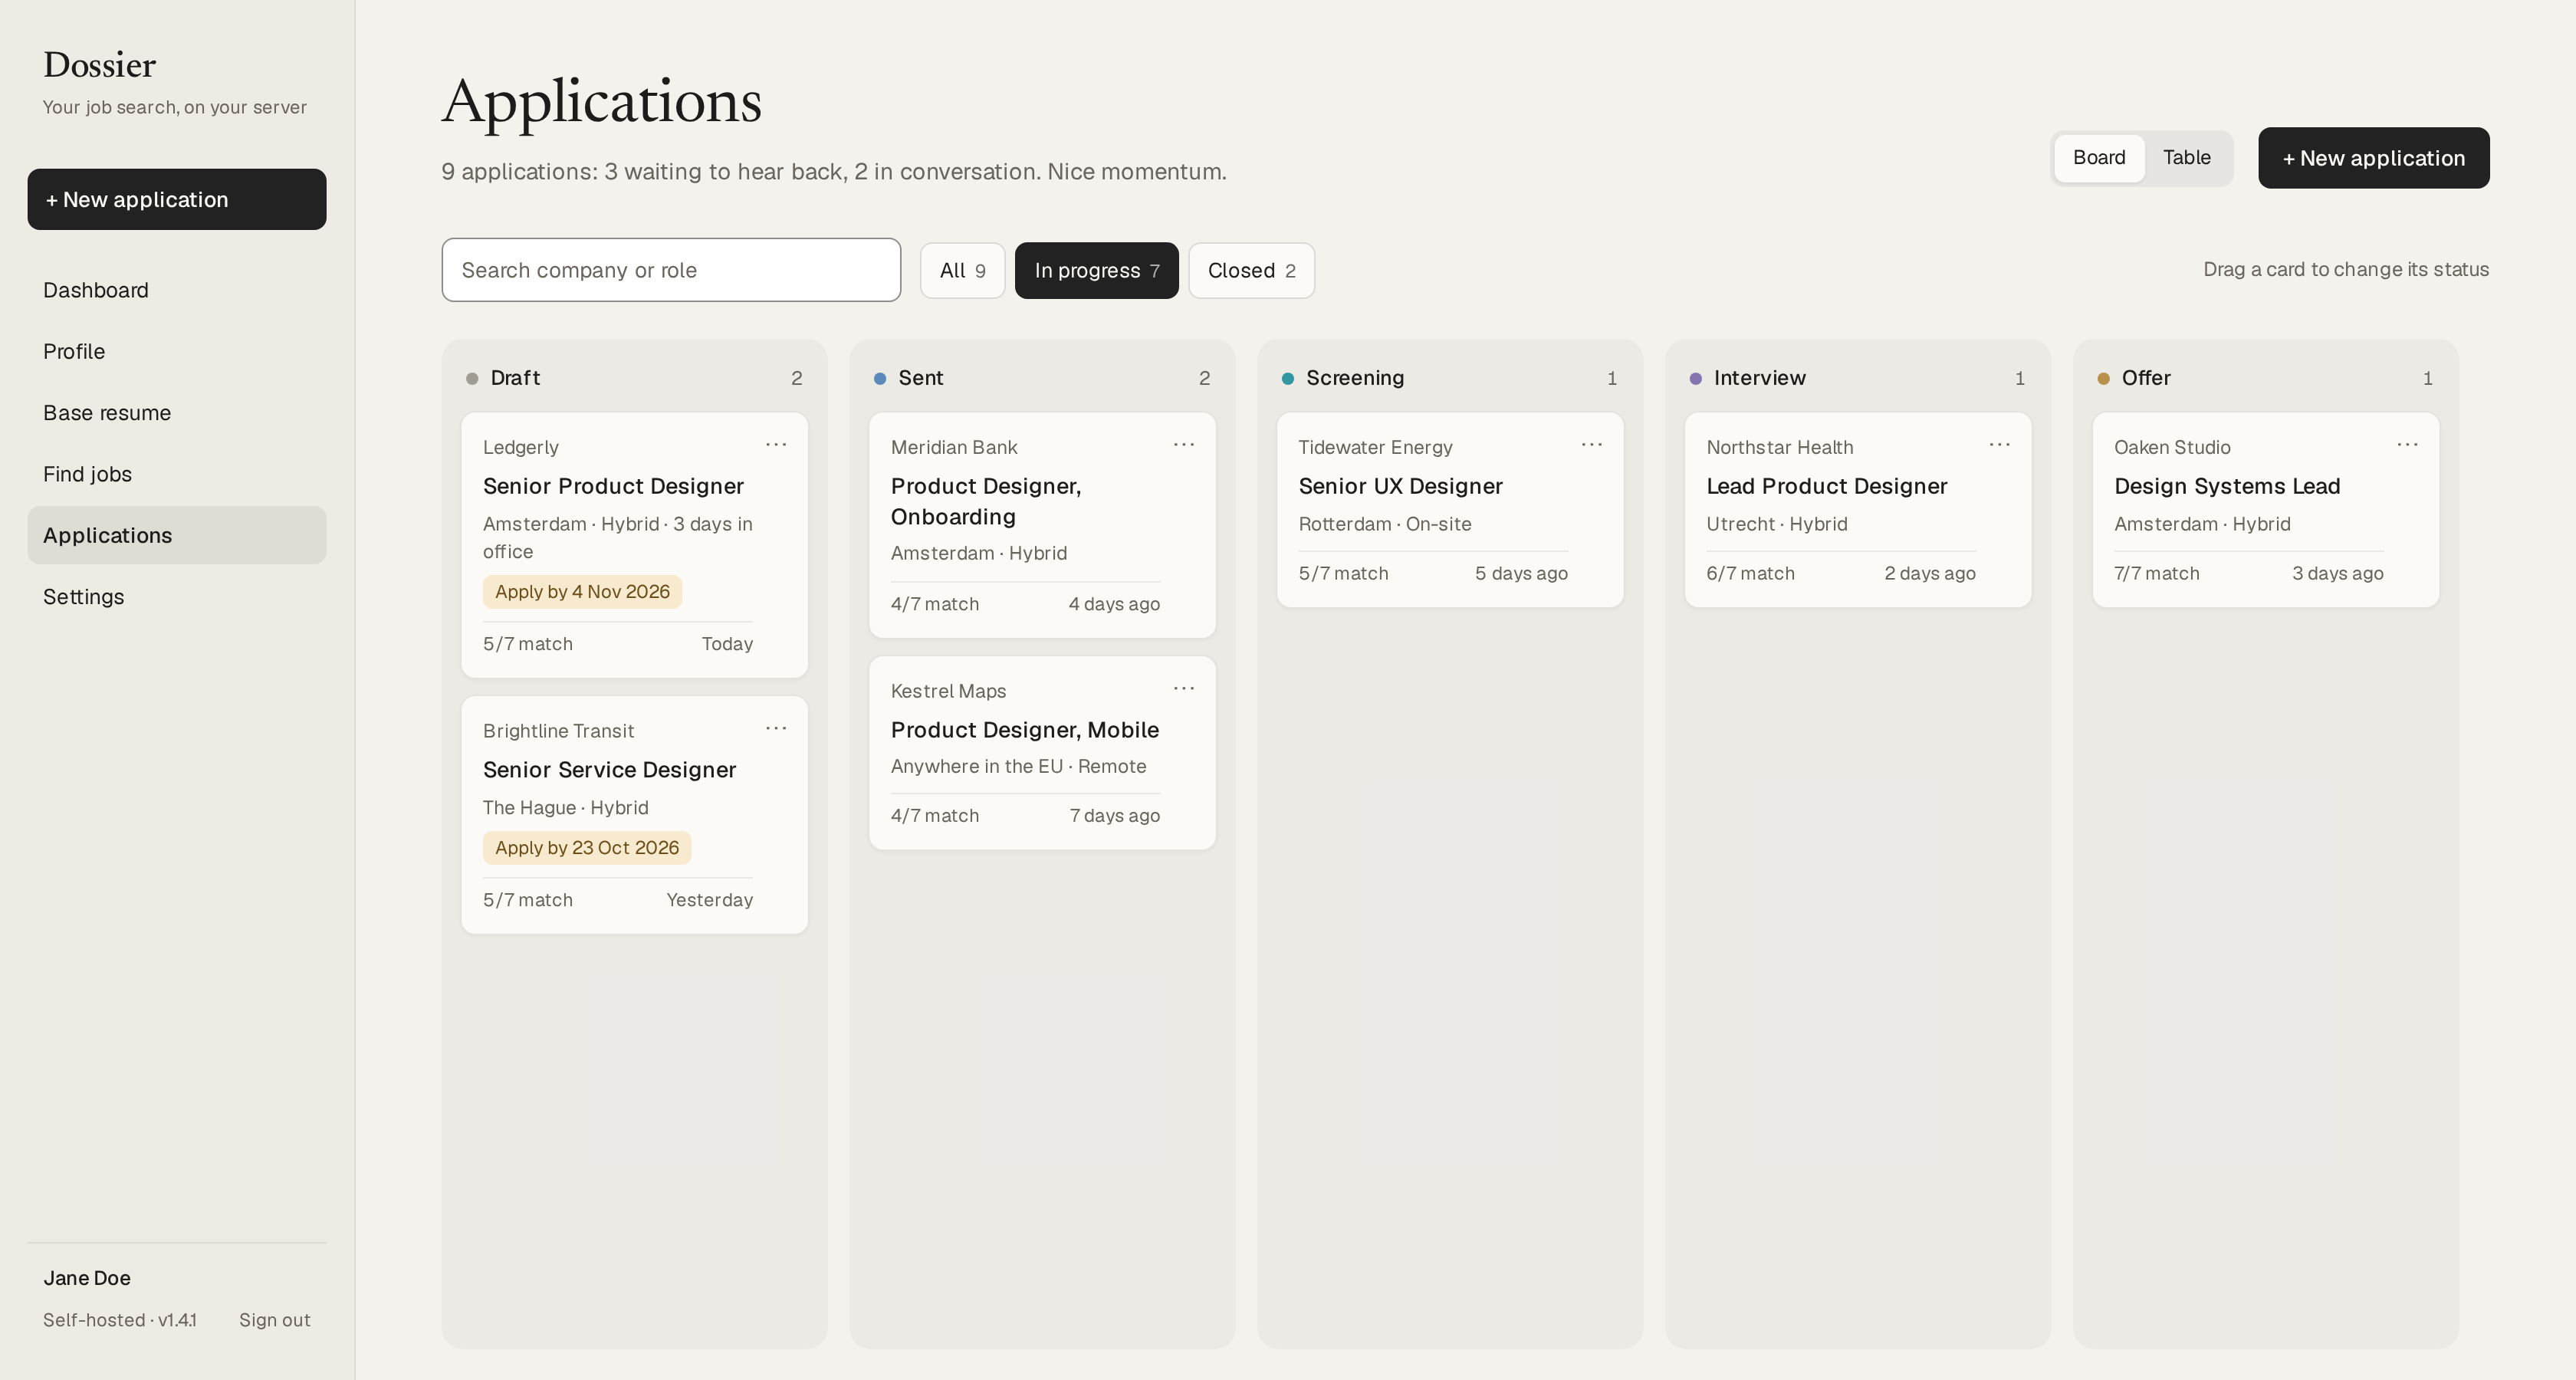Click the Apply by 23 Oct 2026 badge
This screenshot has width=2576, height=1380.
click(587, 848)
